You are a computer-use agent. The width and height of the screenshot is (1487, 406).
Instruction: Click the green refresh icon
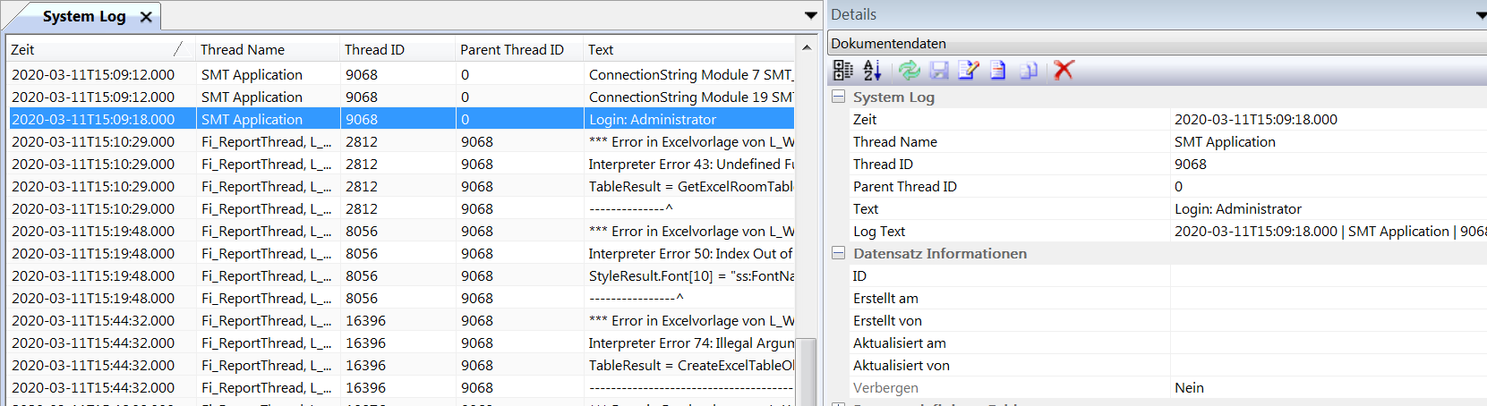point(909,70)
